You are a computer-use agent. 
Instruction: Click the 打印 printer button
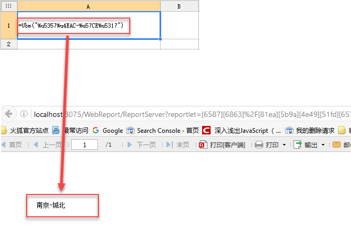[267, 145]
